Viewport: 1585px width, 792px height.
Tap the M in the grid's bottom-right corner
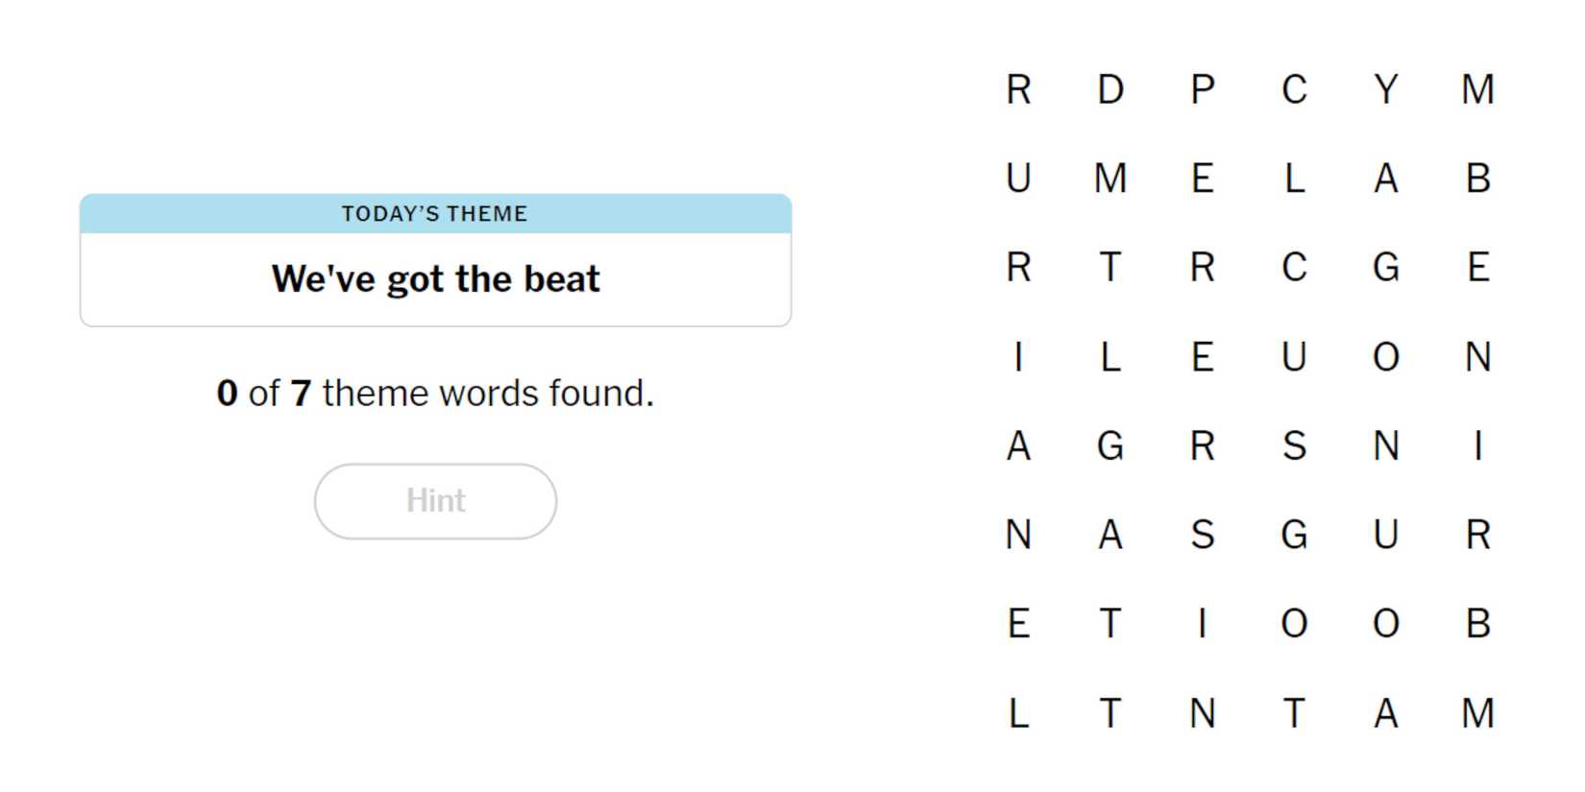(1477, 713)
